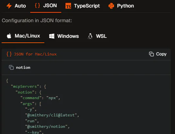The image size is (175, 134).
Task: Click the lightning bolt Auto icon
Action: [9, 6]
